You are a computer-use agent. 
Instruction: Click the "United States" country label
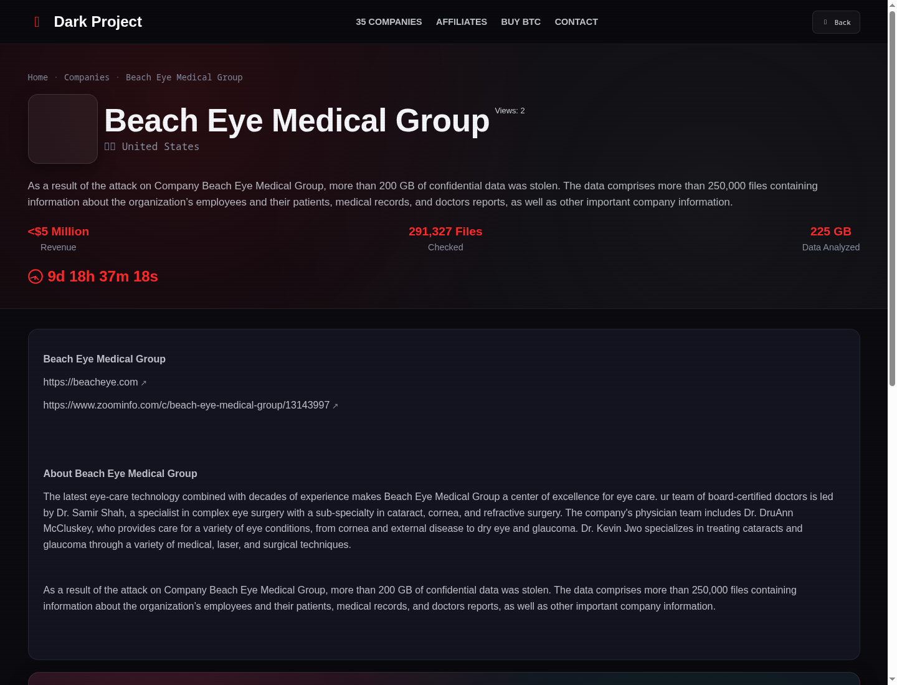pyautogui.click(x=161, y=146)
